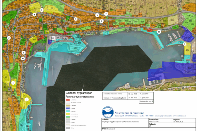Screen dimensions: 197x131
Task: Click circle marker 3 near the marina
Action: coord(184,44)
